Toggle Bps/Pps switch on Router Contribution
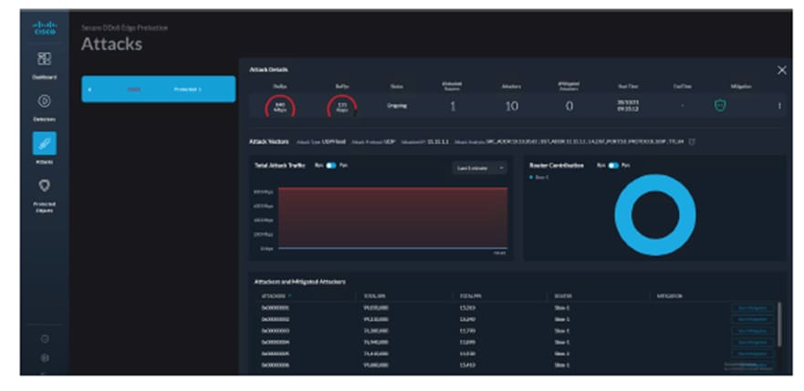Image resolution: width=804 pixels, height=391 pixels. (613, 166)
